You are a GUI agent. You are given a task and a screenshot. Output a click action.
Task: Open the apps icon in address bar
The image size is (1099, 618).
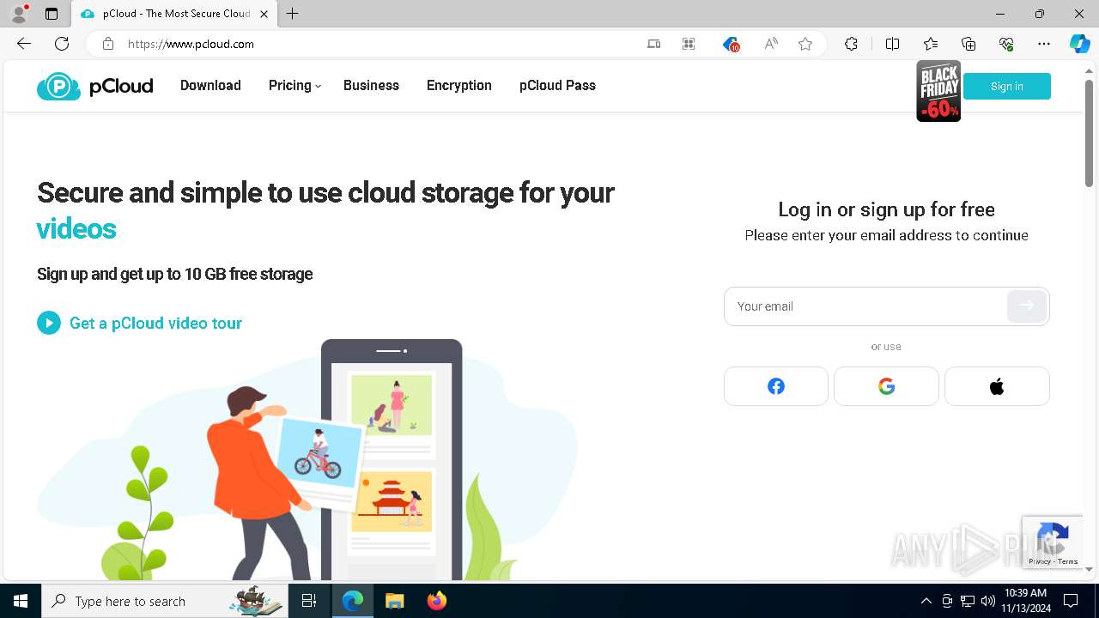click(x=689, y=44)
